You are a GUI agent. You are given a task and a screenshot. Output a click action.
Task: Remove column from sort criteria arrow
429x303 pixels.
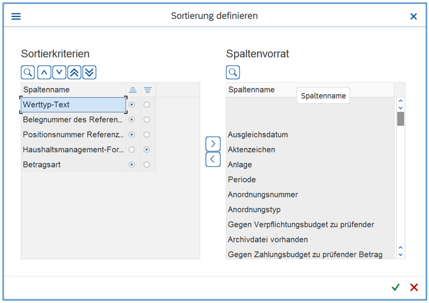pos(213,159)
